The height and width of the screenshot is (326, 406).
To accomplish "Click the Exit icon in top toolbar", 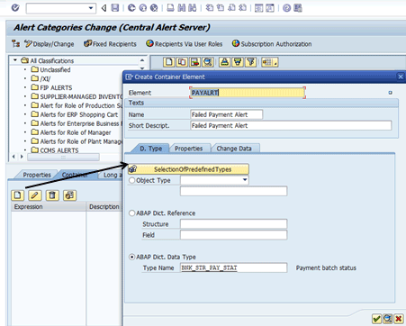I will click(x=143, y=8).
